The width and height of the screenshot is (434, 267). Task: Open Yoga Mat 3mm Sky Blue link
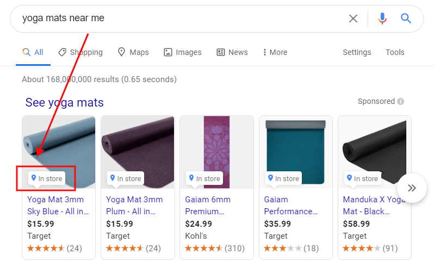(x=58, y=206)
